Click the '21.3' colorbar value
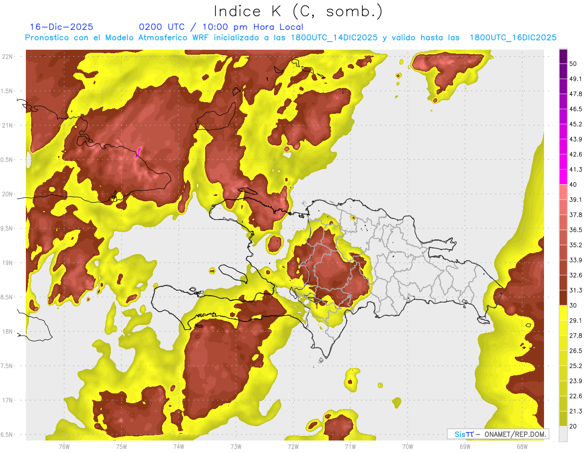Viewport: 586px width, 453px height. point(575,411)
